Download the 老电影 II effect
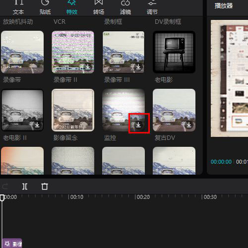Viewport: 248px width, 248px height. click(x=37, y=124)
